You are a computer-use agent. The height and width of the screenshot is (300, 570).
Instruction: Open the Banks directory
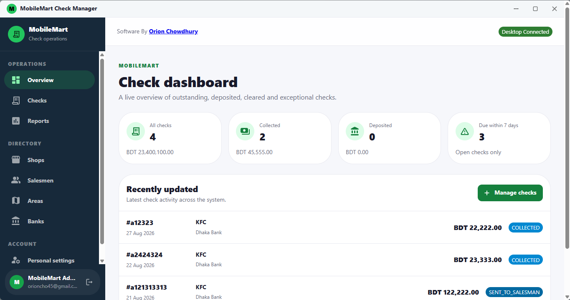coord(49,221)
